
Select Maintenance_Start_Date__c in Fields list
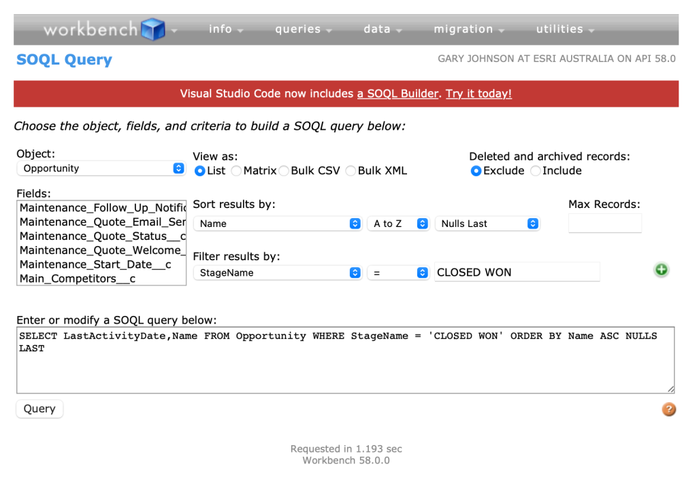pyautogui.click(x=95, y=264)
